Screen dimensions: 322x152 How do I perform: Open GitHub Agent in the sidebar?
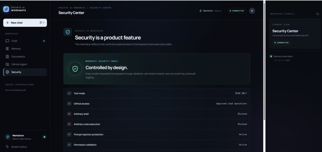point(25,64)
